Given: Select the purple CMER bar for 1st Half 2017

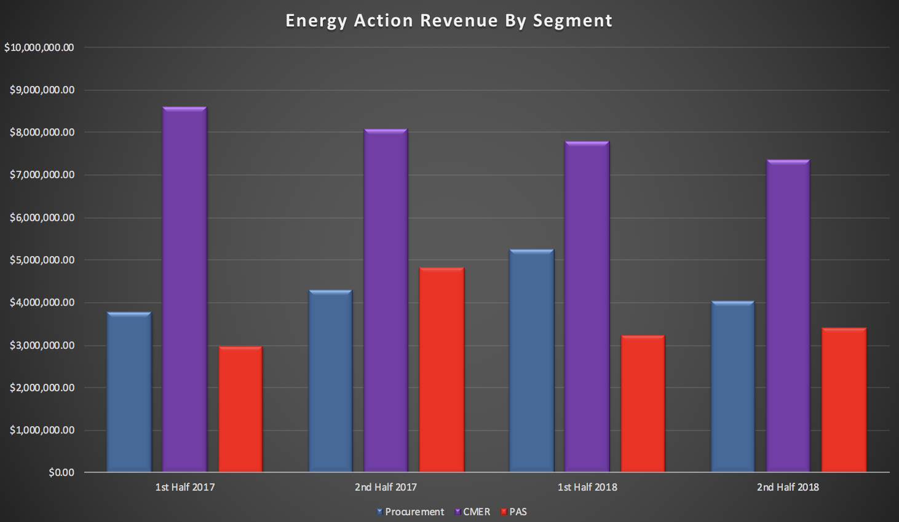Looking at the screenshot, I should pos(184,289).
